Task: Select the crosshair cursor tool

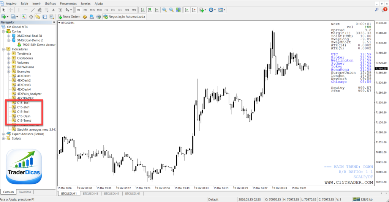Action: (11, 9)
